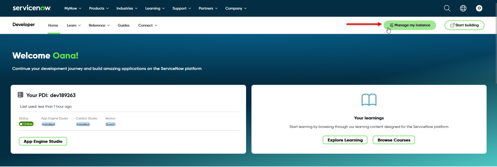This screenshot has height=167, width=497.
Task: Expand the Products dropdown menu
Action: (x=99, y=9)
